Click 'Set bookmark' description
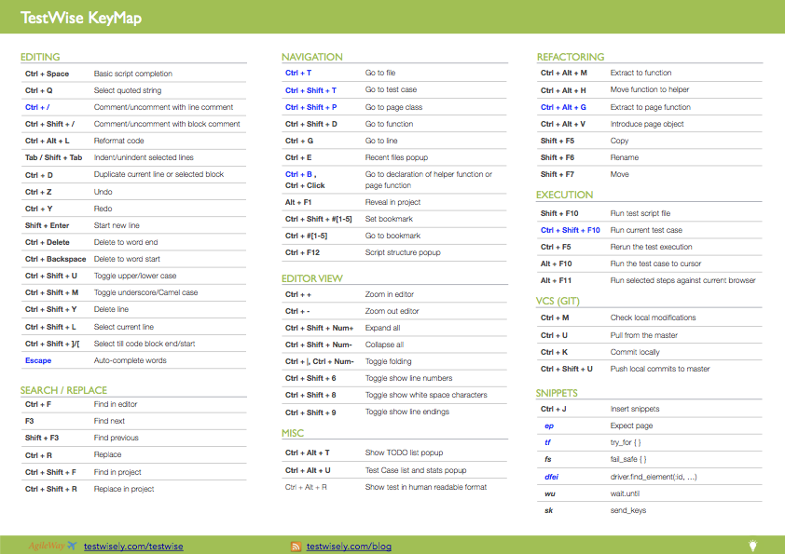The height and width of the screenshot is (554, 785). coord(389,219)
